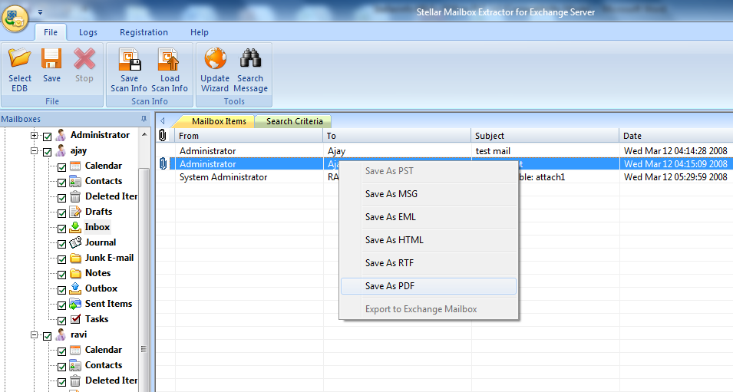The width and height of the screenshot is (733, 392).
Task: Click the ajay Contacts folder icon
Action: [75, 181]
